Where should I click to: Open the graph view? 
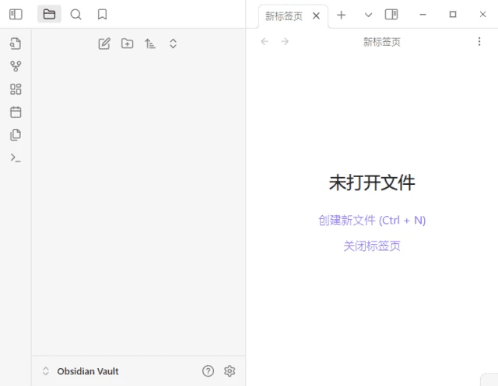pos(16,66)
